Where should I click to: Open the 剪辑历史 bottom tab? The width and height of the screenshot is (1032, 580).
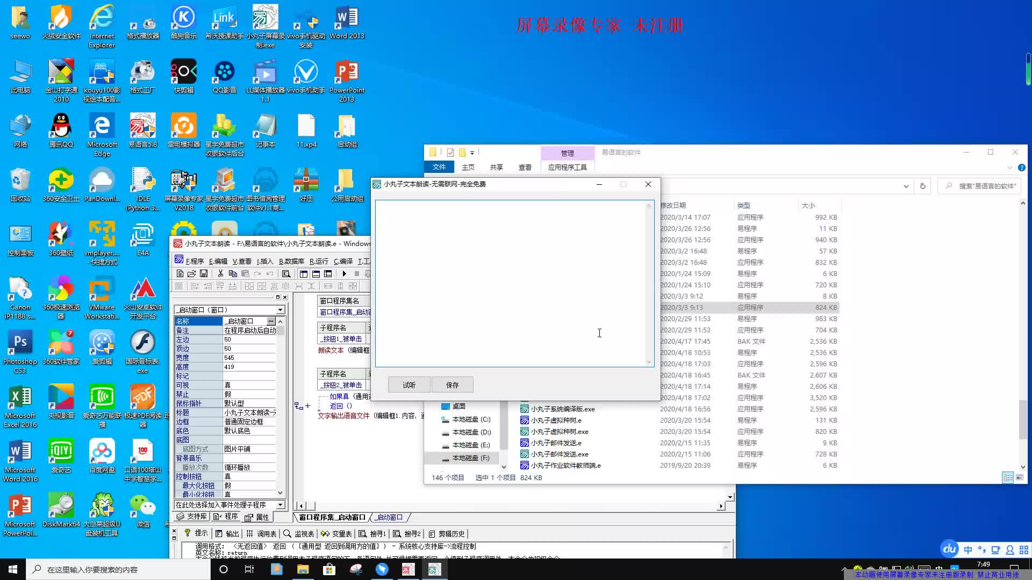coord(447,533)
